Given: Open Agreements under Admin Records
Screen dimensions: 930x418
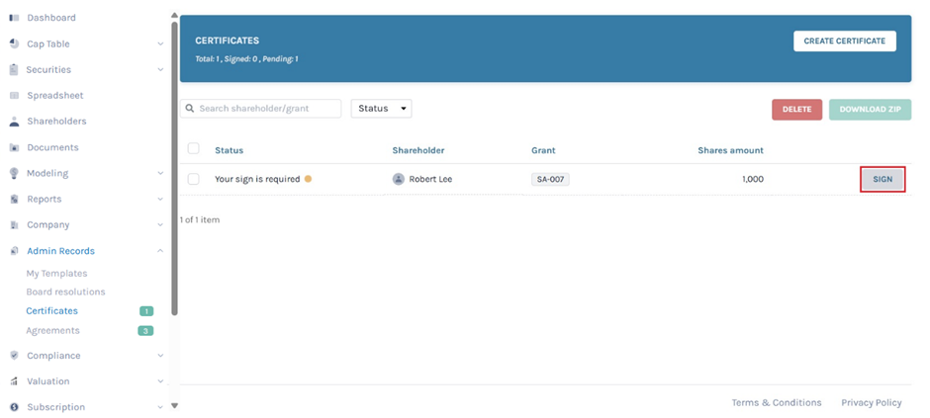Looking at the screenshot, I should click(52, 331).
